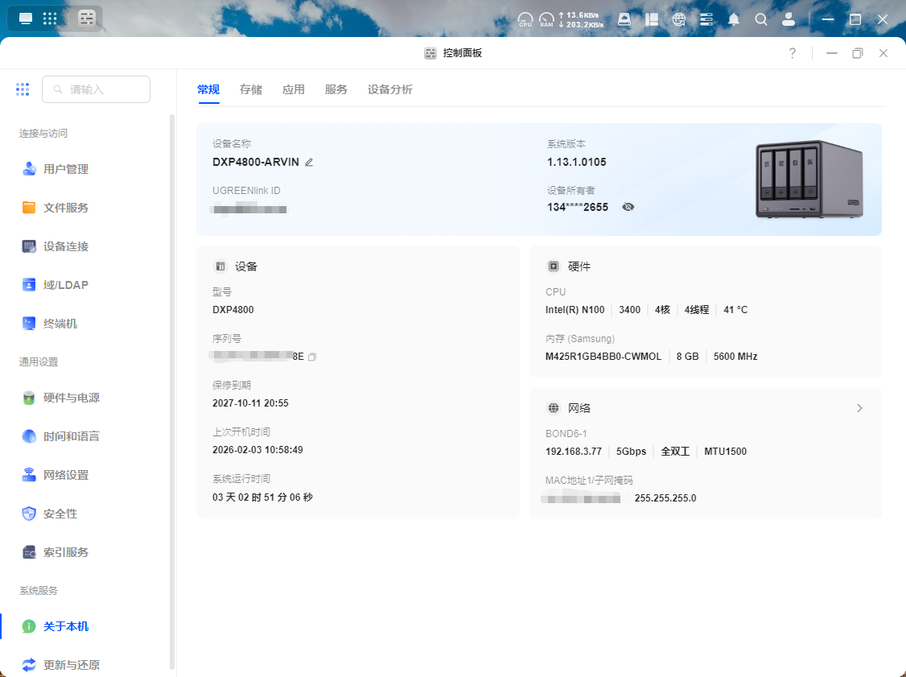Open the help question mark

point(793,53)
